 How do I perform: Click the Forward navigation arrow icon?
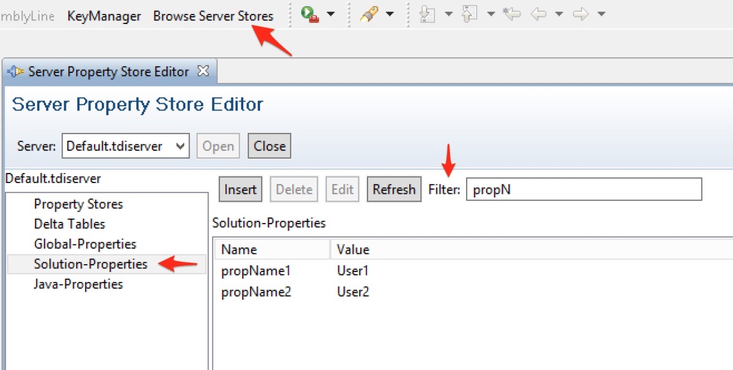580,14
